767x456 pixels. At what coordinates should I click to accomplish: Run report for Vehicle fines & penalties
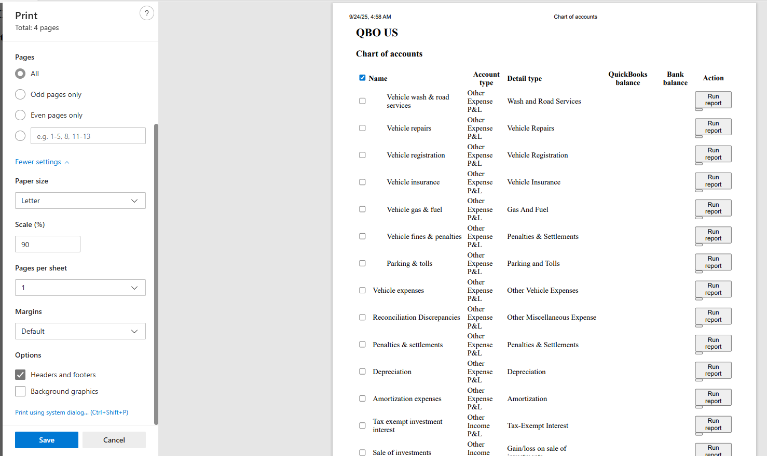713,235
